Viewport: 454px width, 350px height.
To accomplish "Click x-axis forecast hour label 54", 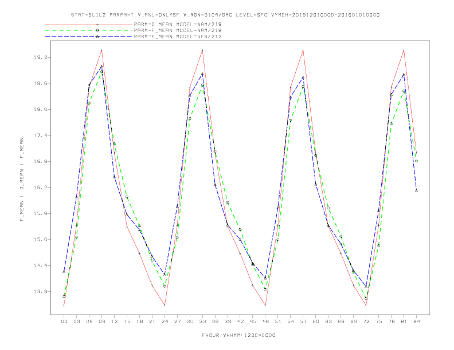I will (x=291, y=321).
